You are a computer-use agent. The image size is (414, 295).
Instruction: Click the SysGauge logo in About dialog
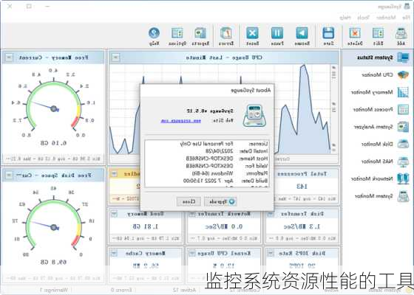[254, 116]
